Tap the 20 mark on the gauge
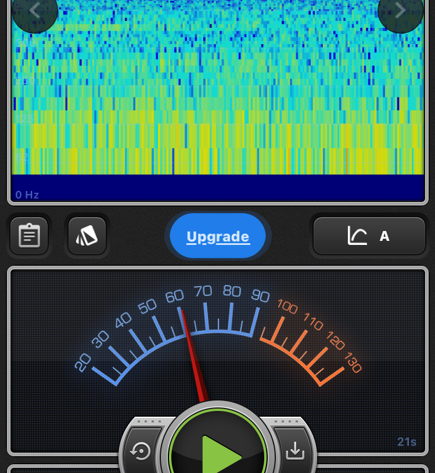This screenshot has height=473, width=435. (83, 363)
